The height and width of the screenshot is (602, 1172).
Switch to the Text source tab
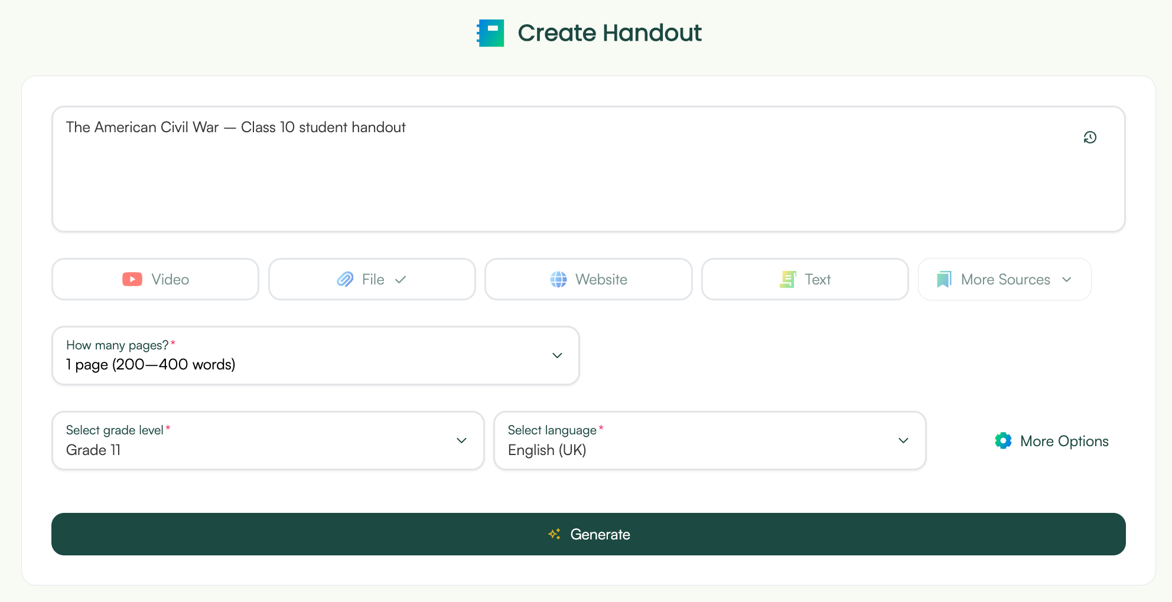[805, 279]
